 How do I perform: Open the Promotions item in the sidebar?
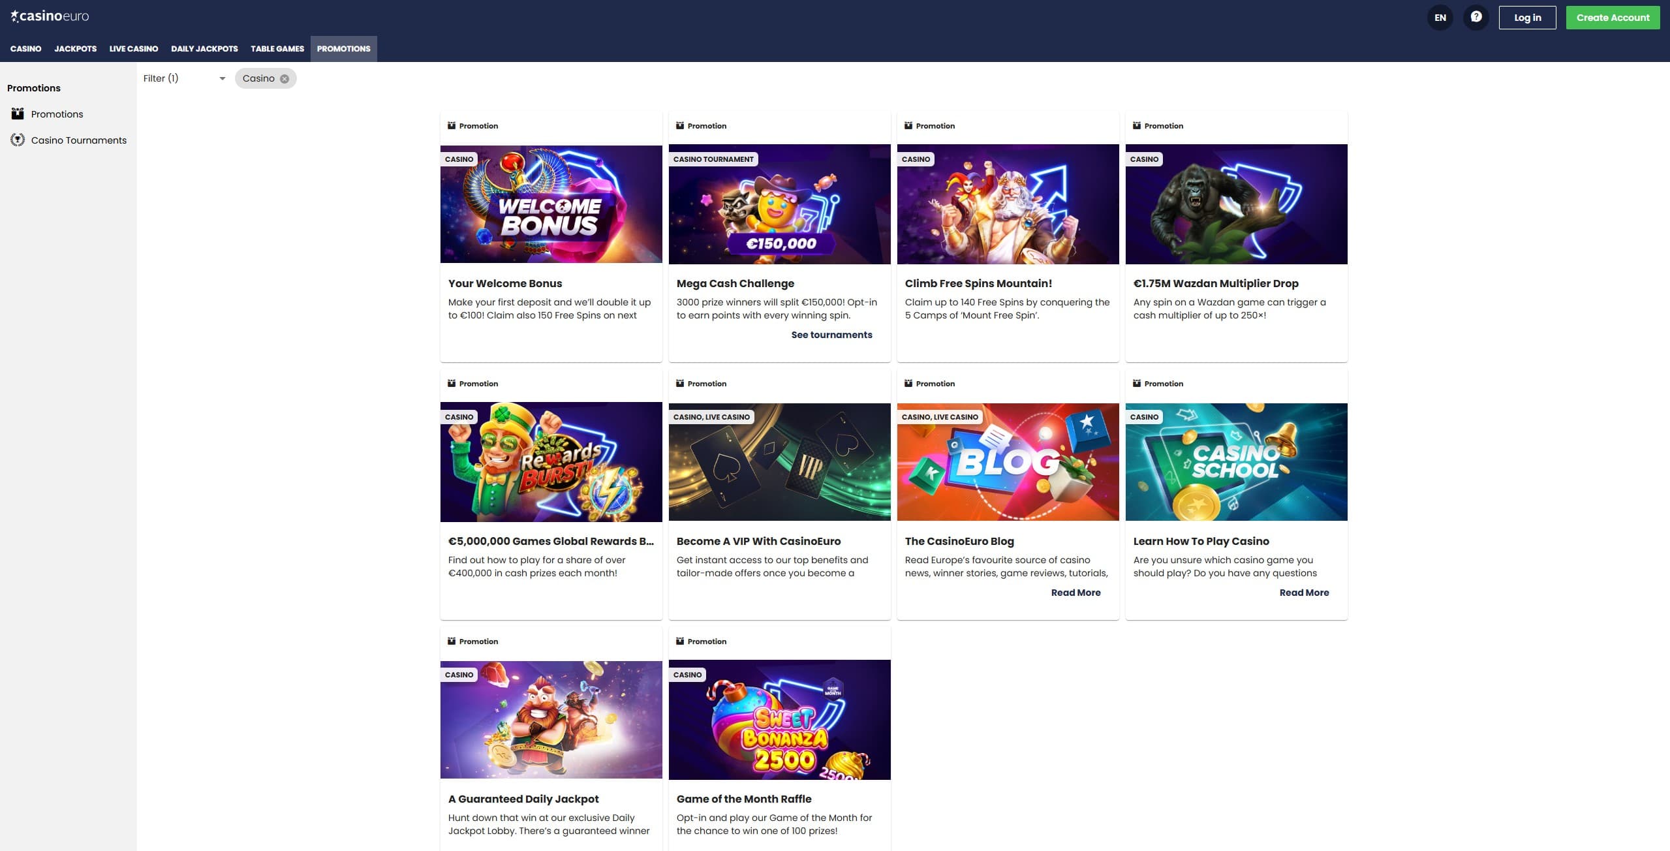tap(57, 114)
